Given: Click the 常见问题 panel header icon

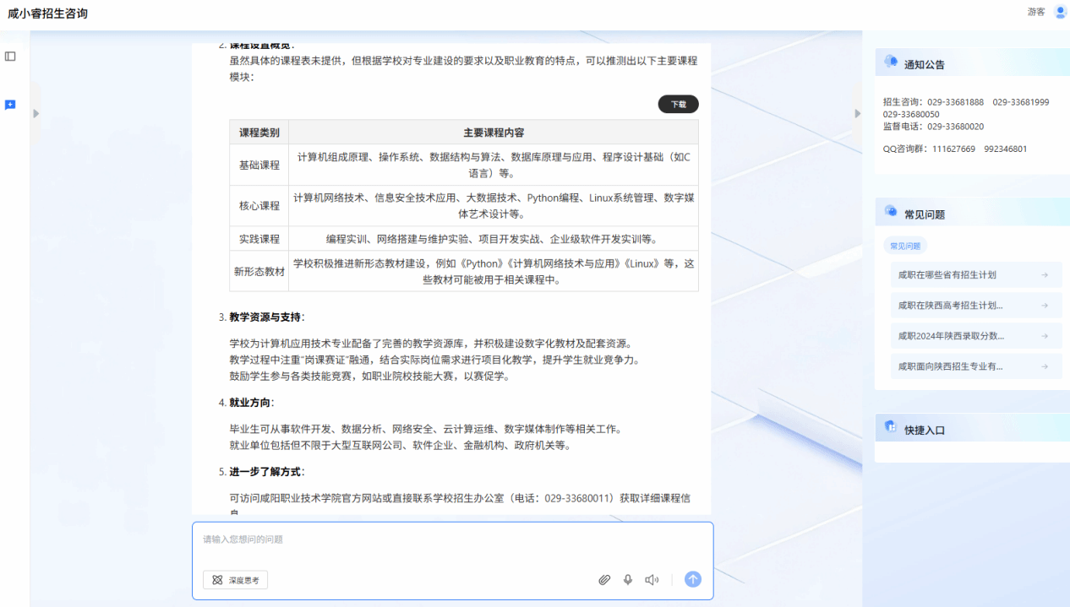Looking at the screenshot, I should coord(891,212).
